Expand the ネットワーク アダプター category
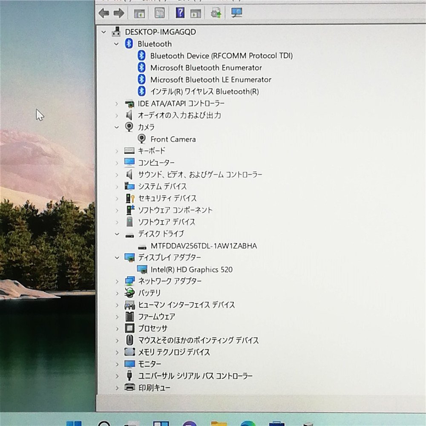426x426 pixels. pos(117,281)
